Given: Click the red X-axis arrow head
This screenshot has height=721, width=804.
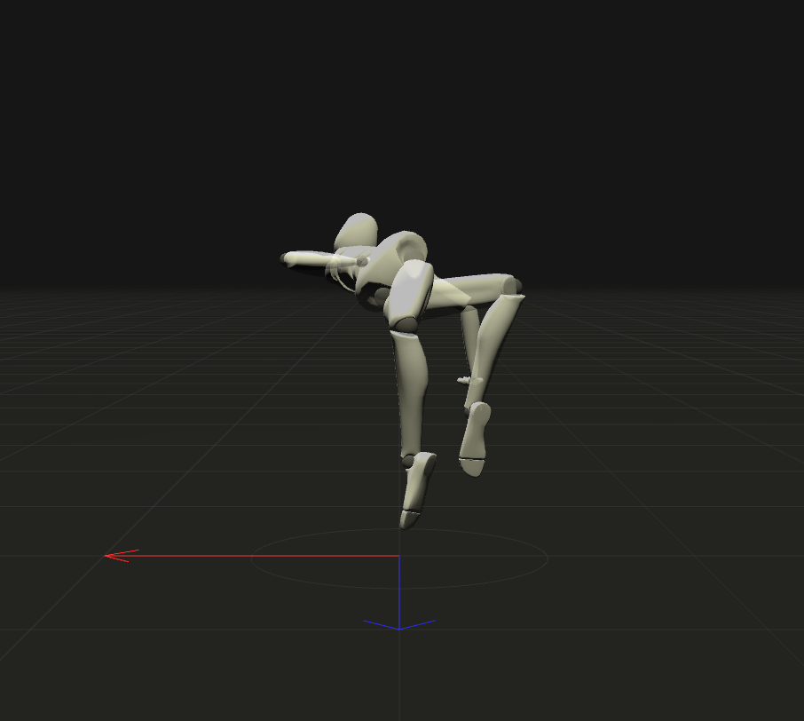Looking at the screenshot, I should click(121, 556).
